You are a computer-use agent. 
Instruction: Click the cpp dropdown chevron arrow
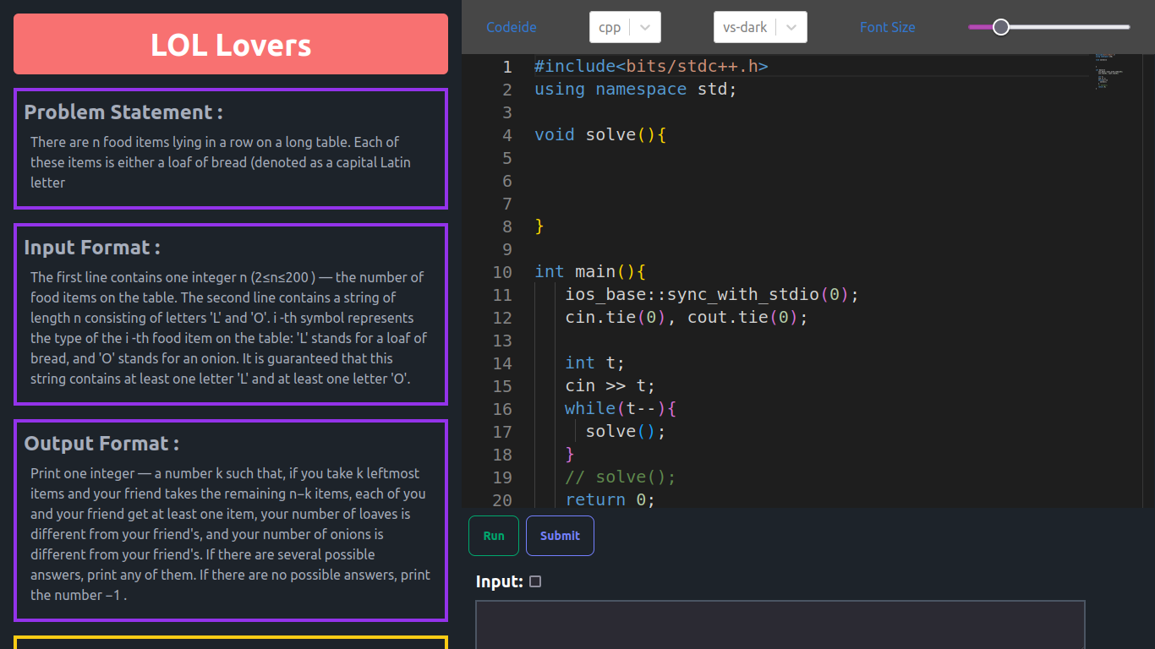645,27
